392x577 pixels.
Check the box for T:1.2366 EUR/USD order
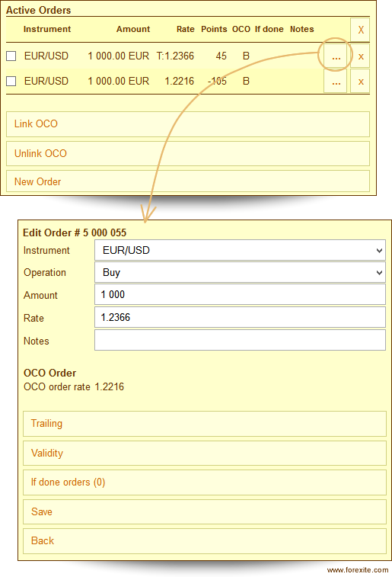[x=11, y=56]
